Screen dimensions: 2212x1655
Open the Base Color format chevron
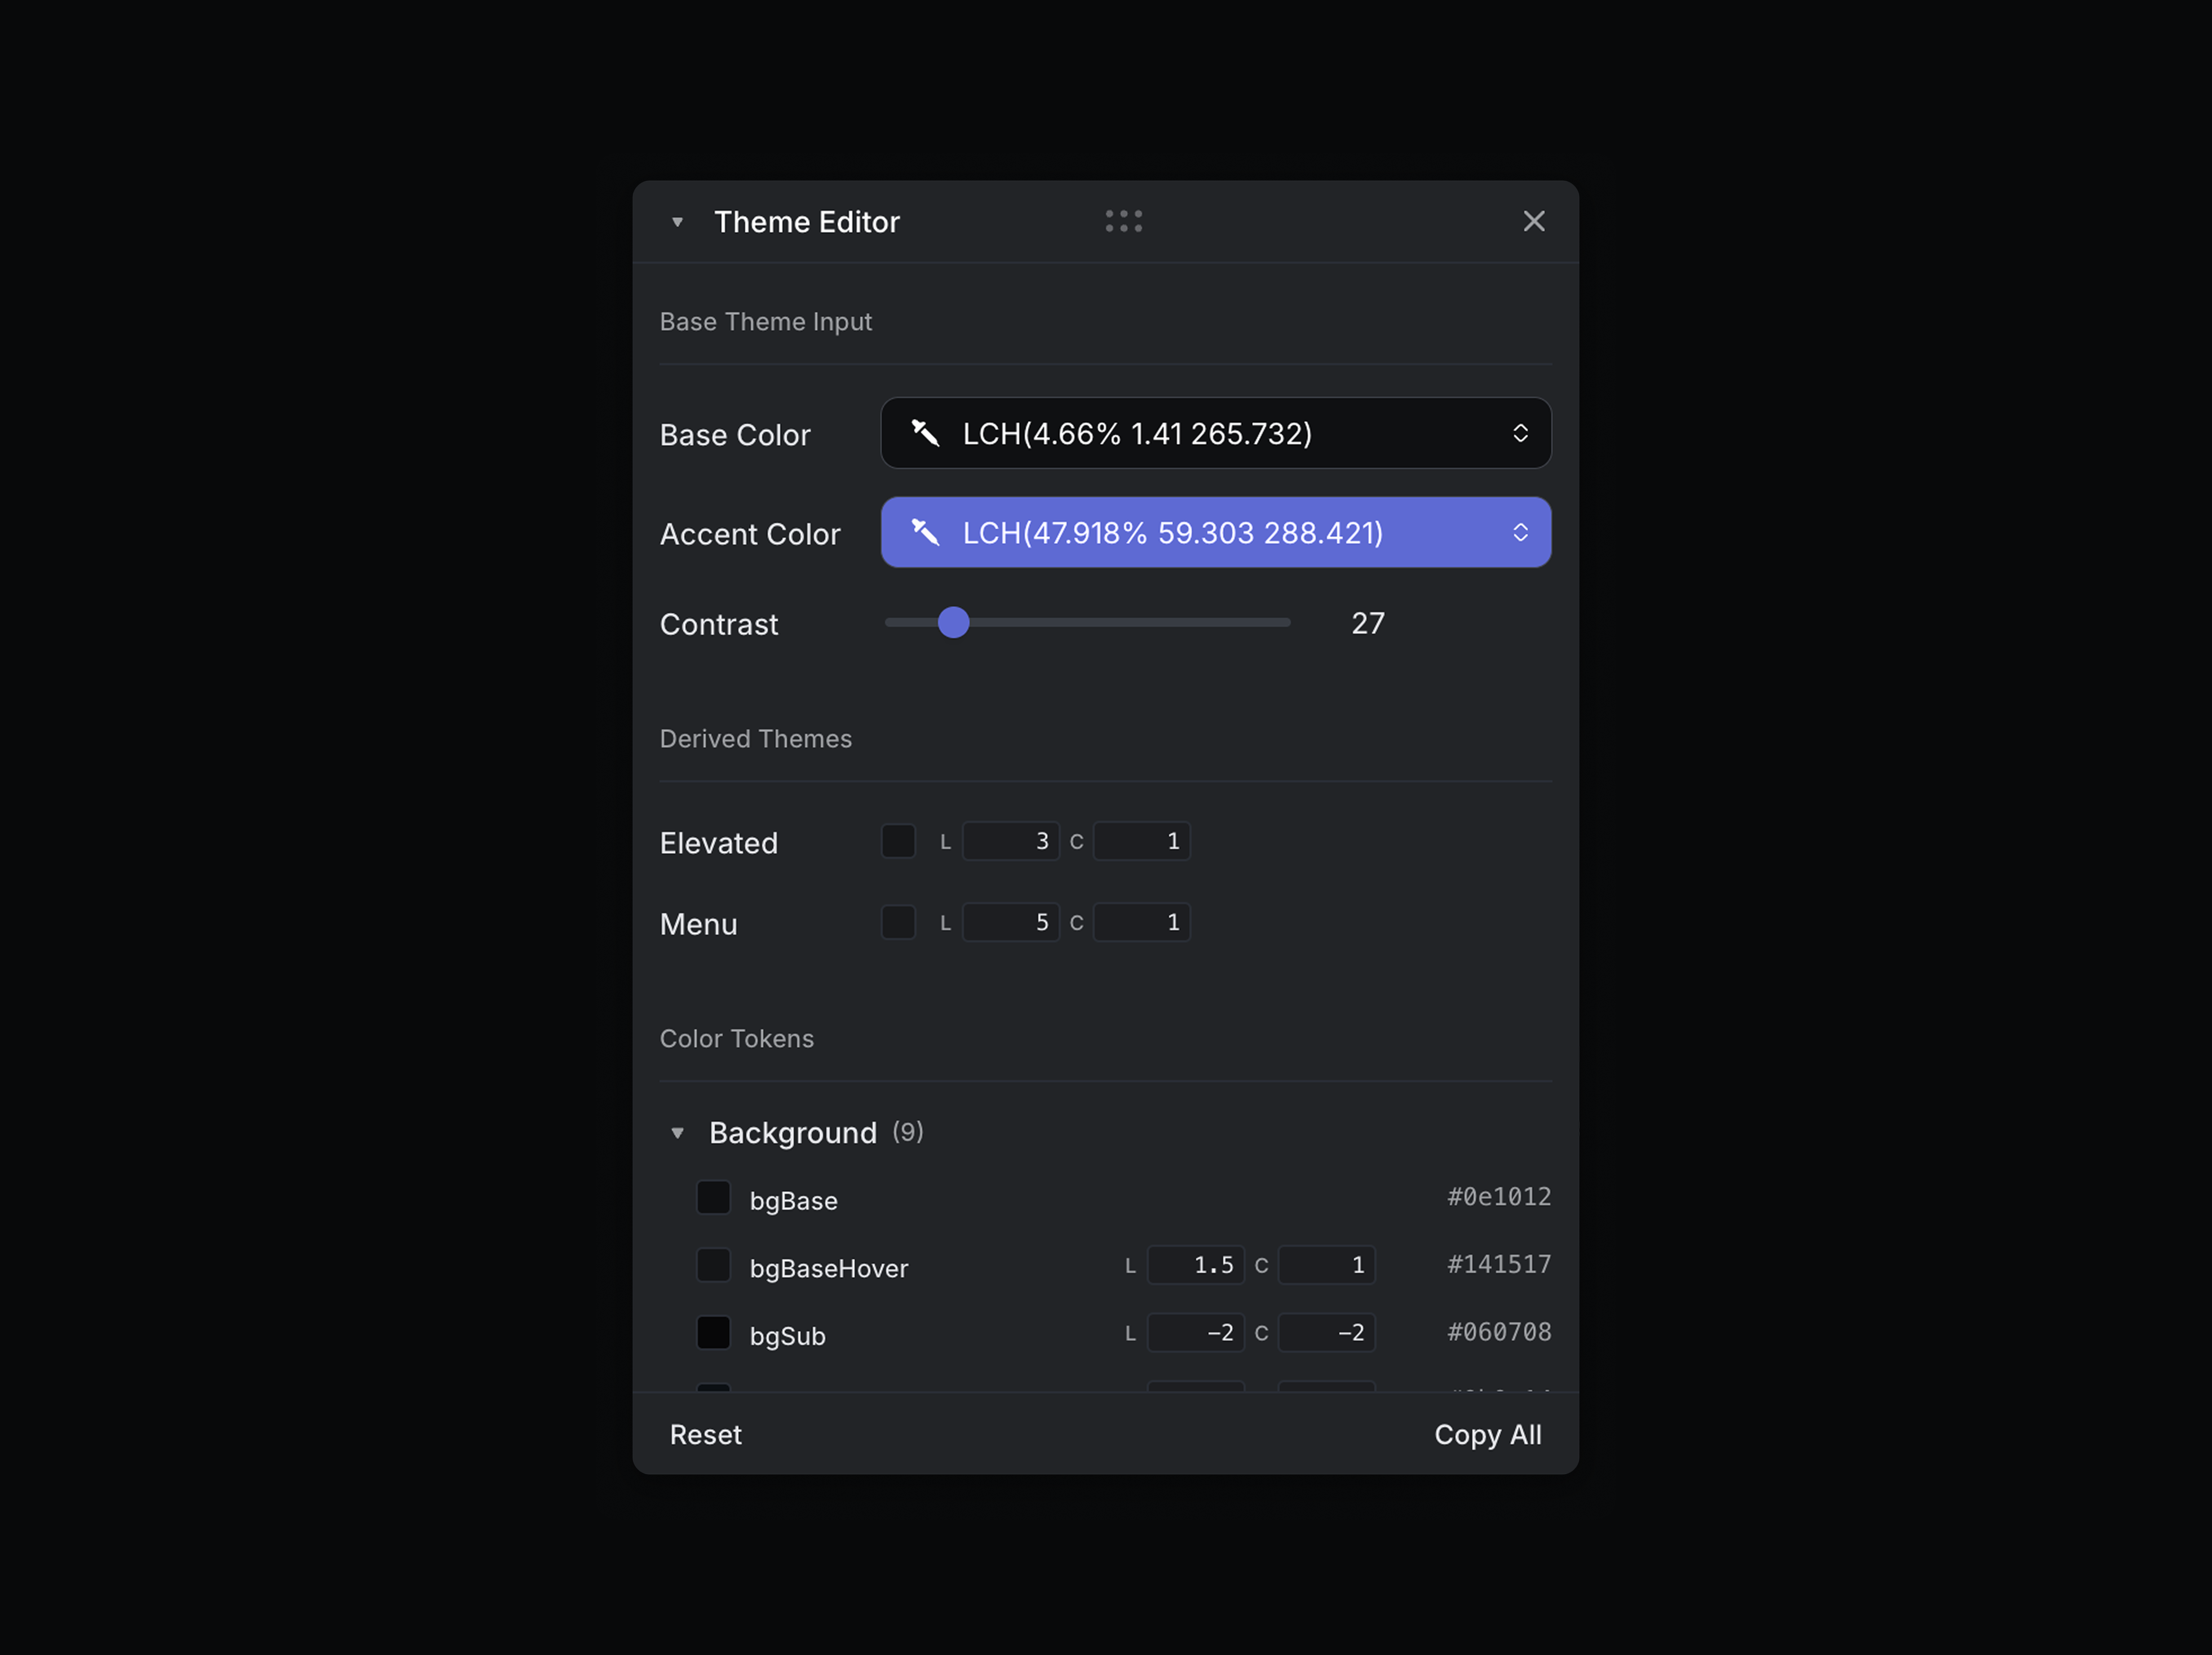1521,433
